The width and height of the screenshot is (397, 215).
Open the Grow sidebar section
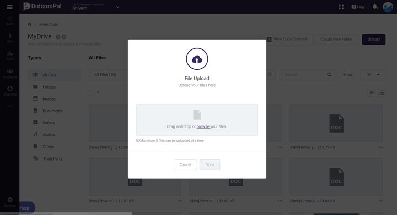tap(10, 56)
